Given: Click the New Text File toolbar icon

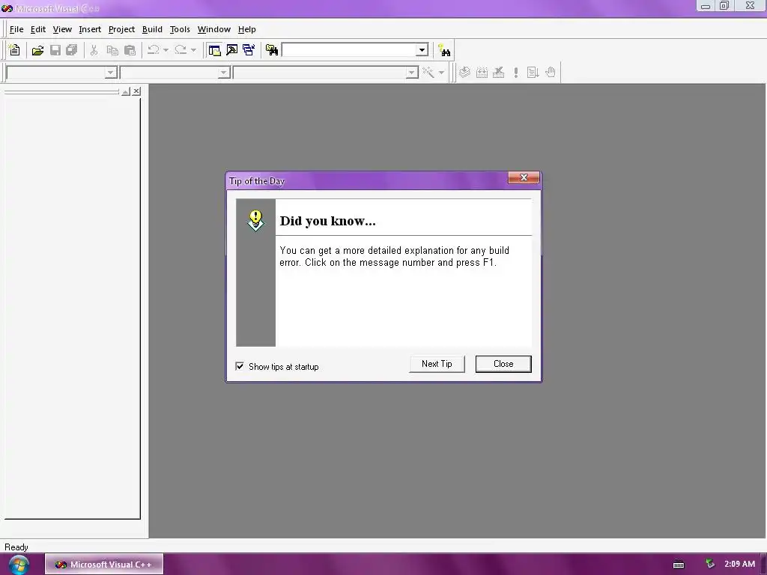Looking at the screenshot, I should [15, 50].
